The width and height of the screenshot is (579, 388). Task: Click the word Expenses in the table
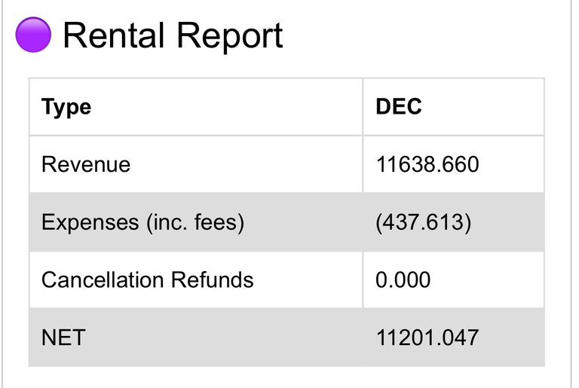pos(90,222)
